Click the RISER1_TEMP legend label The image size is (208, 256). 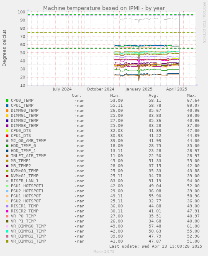[x=25, y=206]
